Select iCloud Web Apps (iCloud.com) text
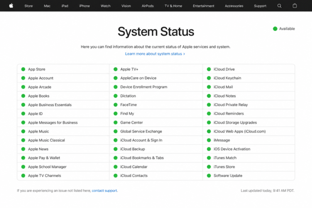This screenshot has width=312, height=208. (x=239, y=131)
